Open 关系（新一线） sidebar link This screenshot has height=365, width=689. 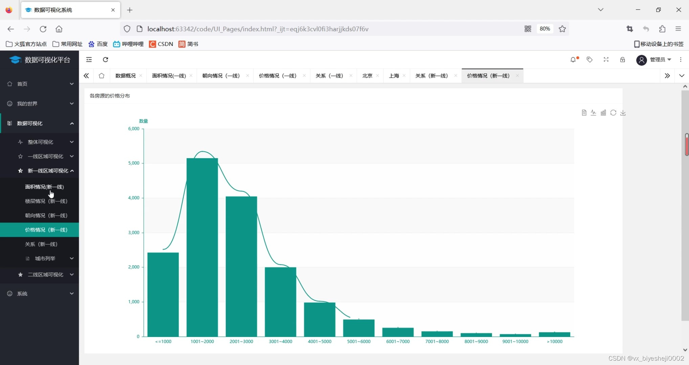(41, 244)
